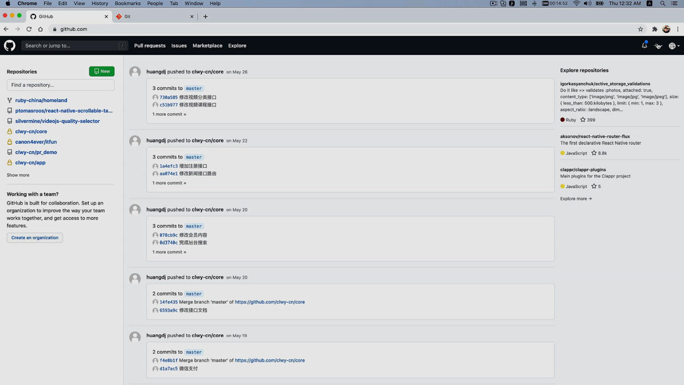The image size is (684, 385).
Task: Open the user avatar dropdown menu
Action: [674, 46]
